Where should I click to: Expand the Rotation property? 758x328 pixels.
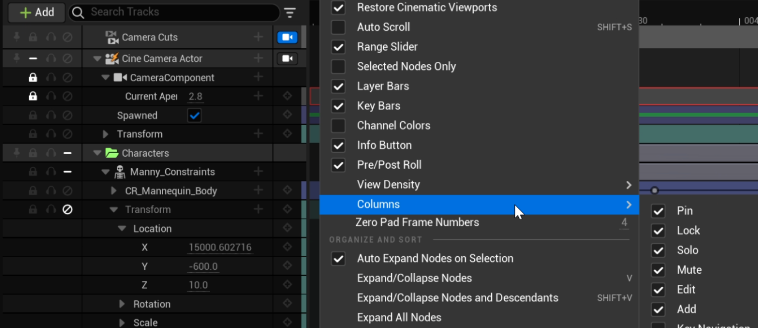point(122,304)
